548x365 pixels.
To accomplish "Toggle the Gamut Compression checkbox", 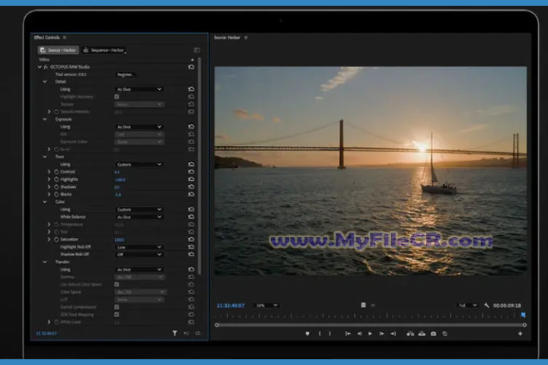I will click(116, 307).
